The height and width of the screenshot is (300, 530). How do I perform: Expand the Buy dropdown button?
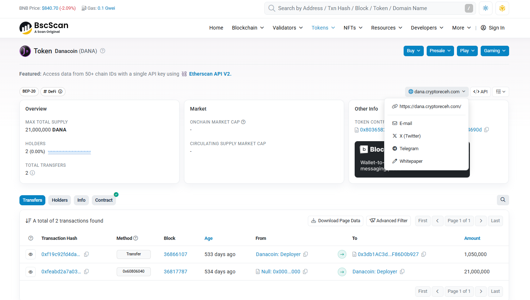tap(413, 51)
